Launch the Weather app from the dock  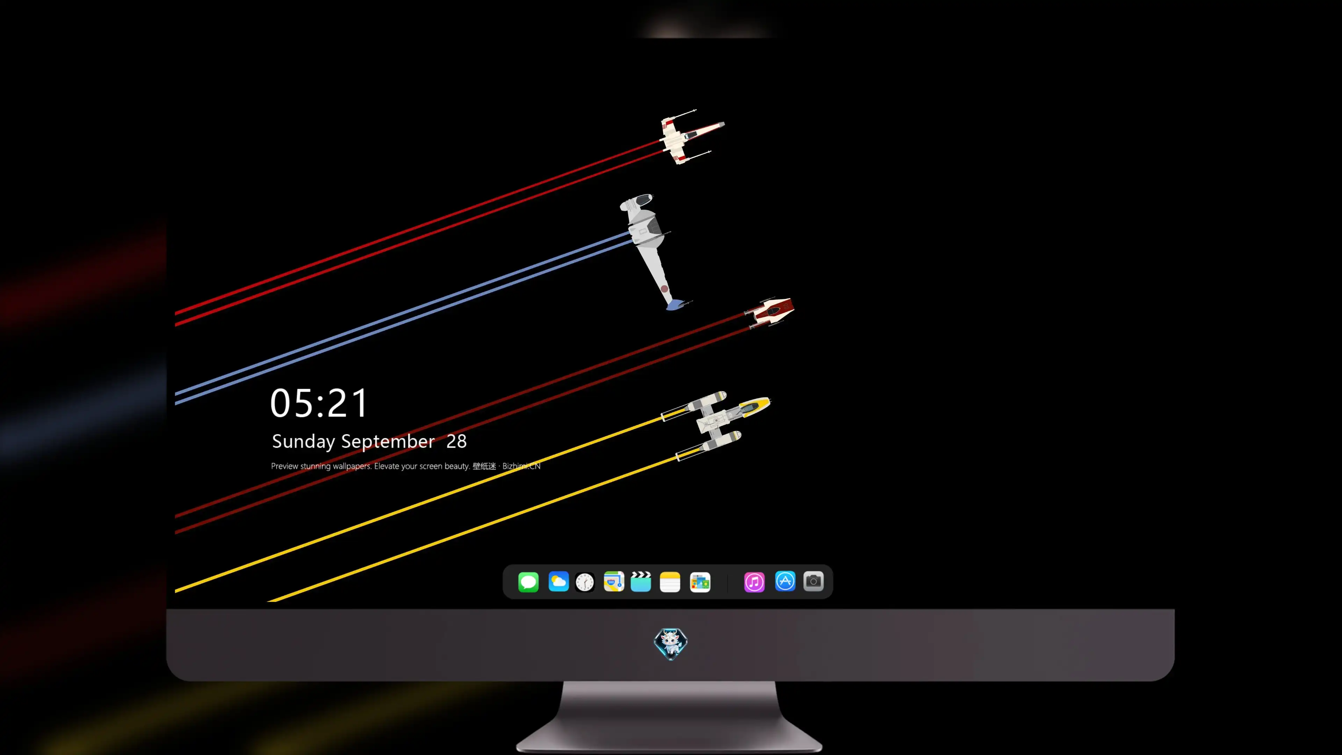tap(558, 582)
